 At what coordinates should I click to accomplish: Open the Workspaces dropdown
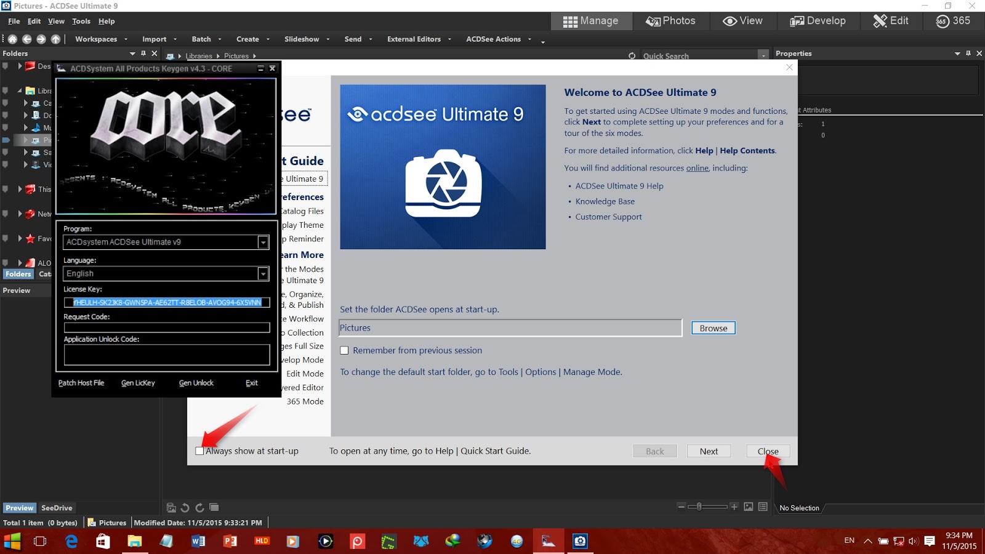(101, 39)
